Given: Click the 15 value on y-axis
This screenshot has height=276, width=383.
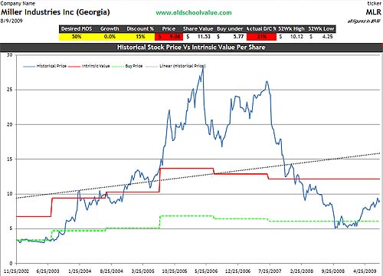Looking at the screenshot, I should [9, 159].
